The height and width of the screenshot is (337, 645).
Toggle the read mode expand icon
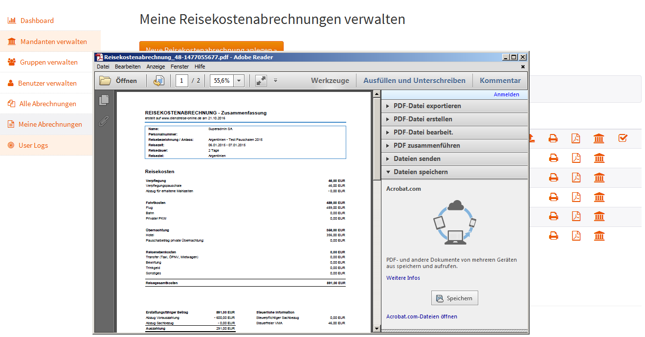[x=261, y=81]
